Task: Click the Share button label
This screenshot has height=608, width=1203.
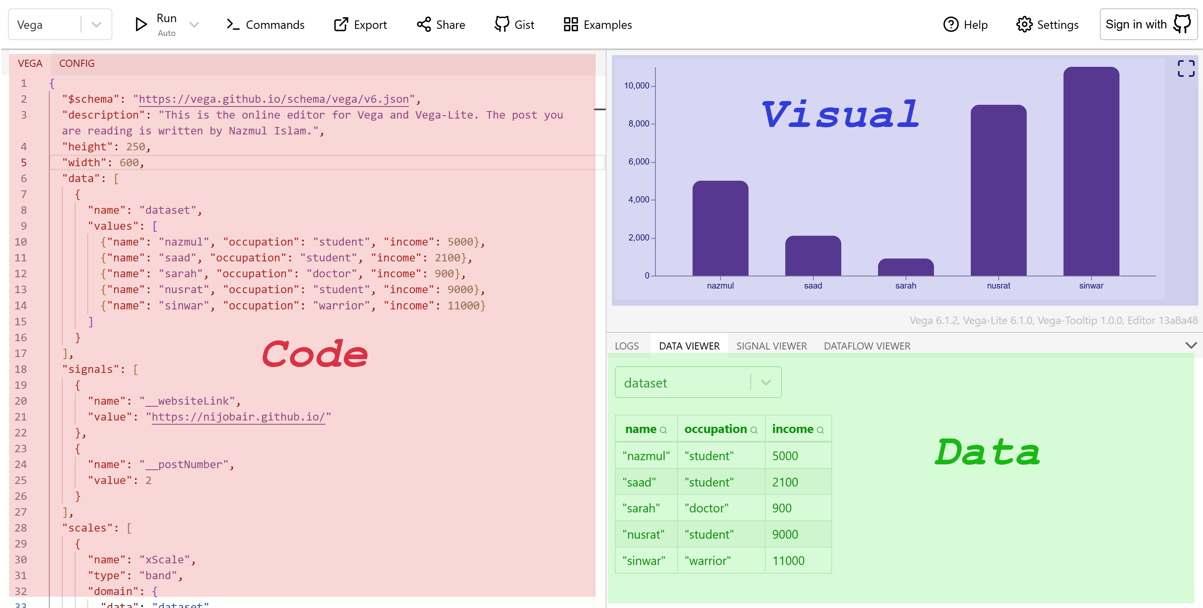Action: coord(450,25)
